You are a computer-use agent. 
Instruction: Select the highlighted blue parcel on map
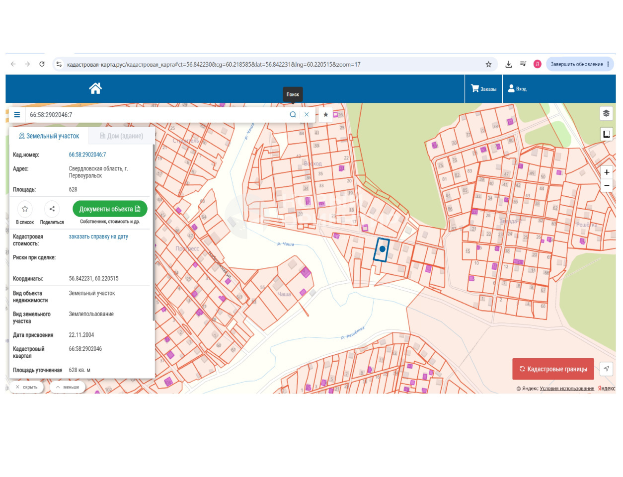tap(382, 249)
